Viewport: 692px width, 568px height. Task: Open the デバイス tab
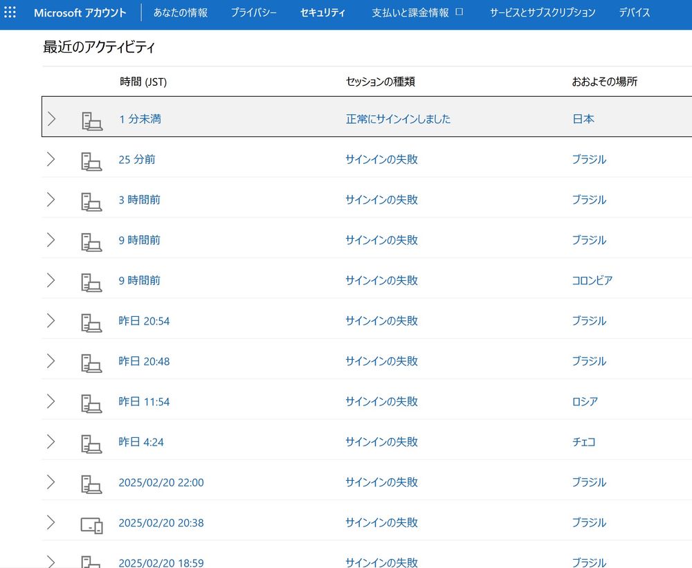tap(634, 12)
